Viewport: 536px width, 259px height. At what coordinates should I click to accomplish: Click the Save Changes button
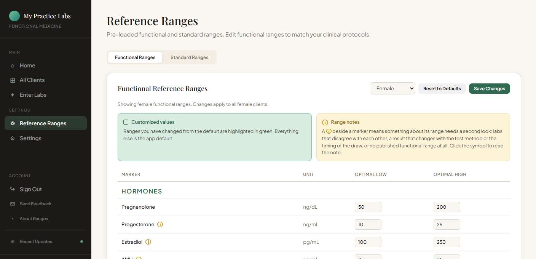[489, 88]
